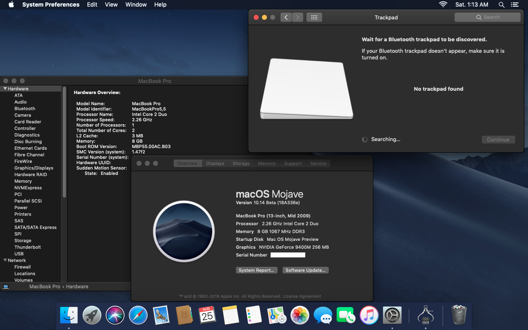Click the Software Update button

306,270
